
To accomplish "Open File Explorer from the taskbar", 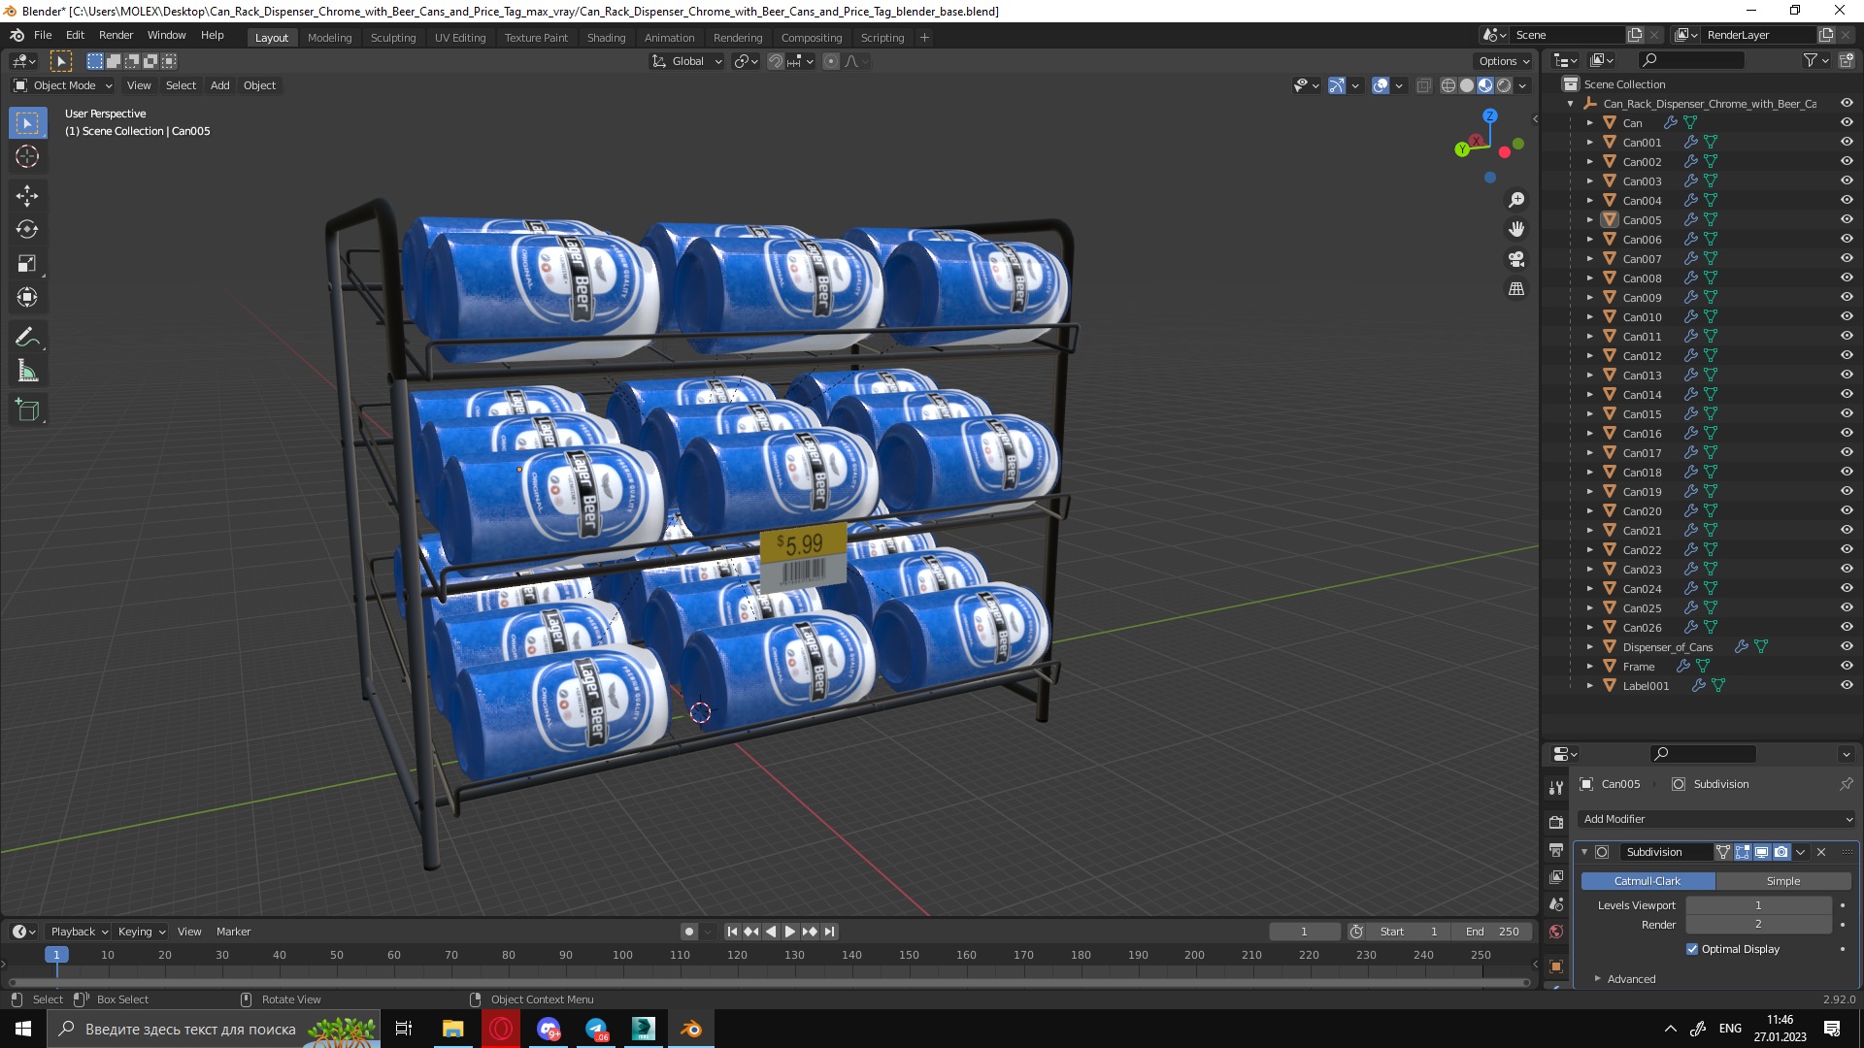I will point(453,1029).
